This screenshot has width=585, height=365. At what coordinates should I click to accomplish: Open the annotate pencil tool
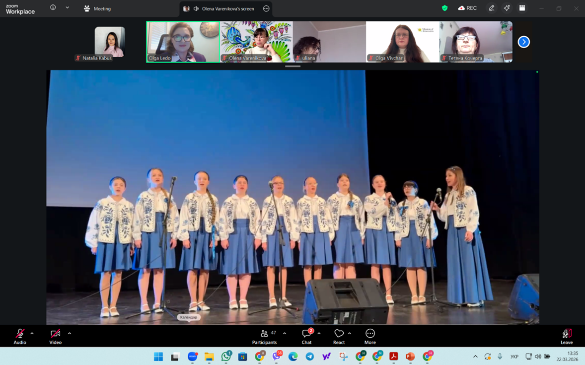coord(491,8)
